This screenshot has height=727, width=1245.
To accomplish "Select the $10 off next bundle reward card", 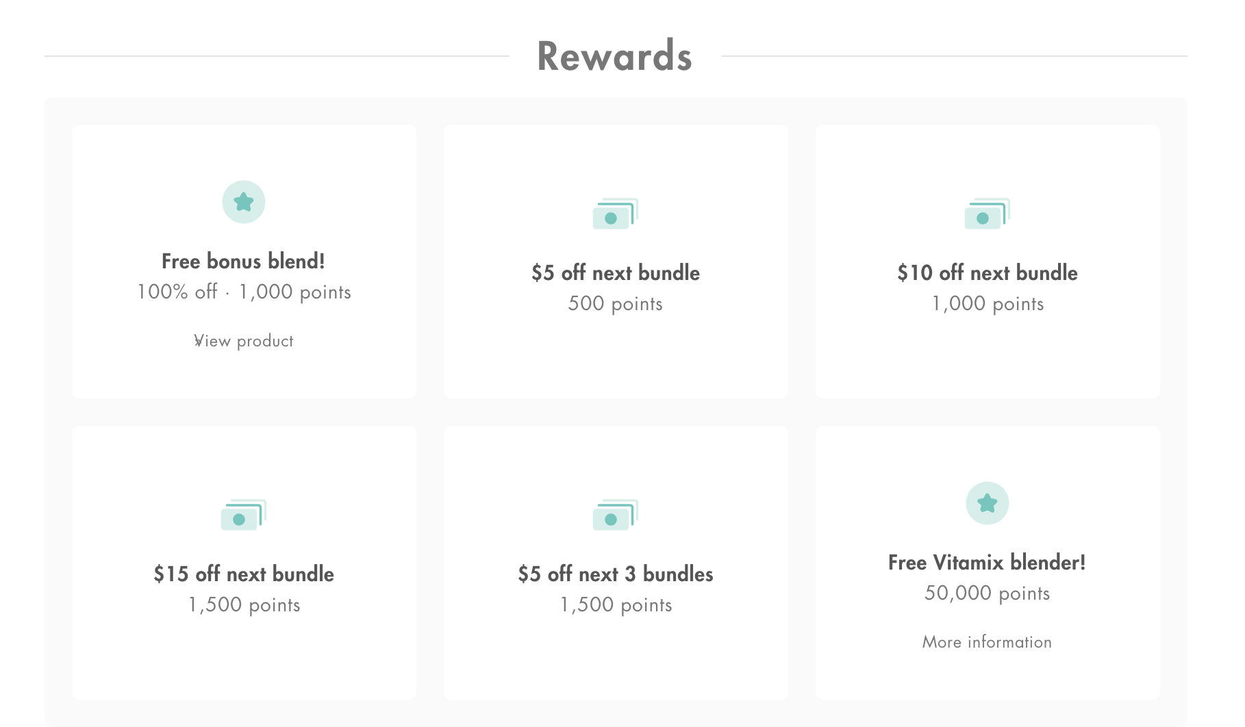I will [x=987, y=262].
